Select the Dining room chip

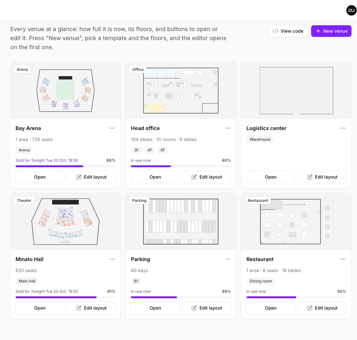tap(261, 281)
